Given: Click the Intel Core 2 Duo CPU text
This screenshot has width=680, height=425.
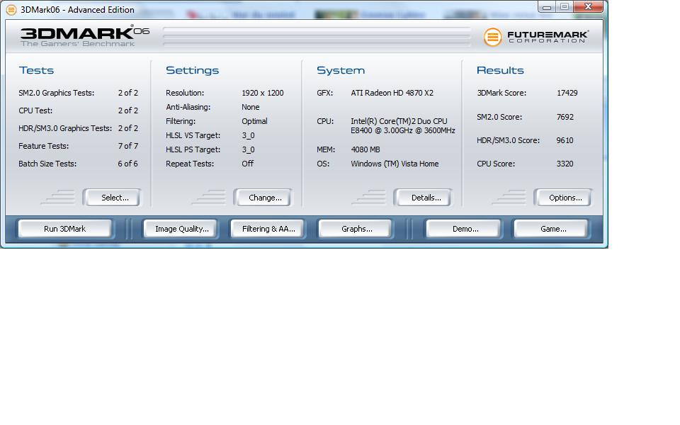Looking at the screenshot, I should (403, 126).
